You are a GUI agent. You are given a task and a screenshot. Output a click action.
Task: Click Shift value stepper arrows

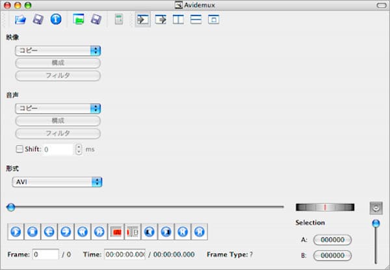click(79, 149)
